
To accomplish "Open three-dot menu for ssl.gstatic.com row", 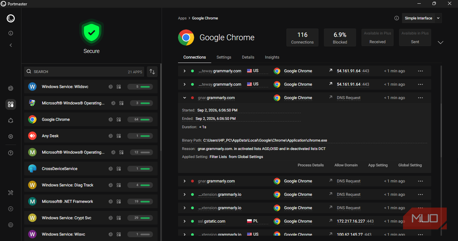I will (x=420, y=221).
